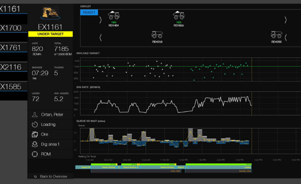Select the loaded truck RD1655 icon

click(x=178, y=15)
